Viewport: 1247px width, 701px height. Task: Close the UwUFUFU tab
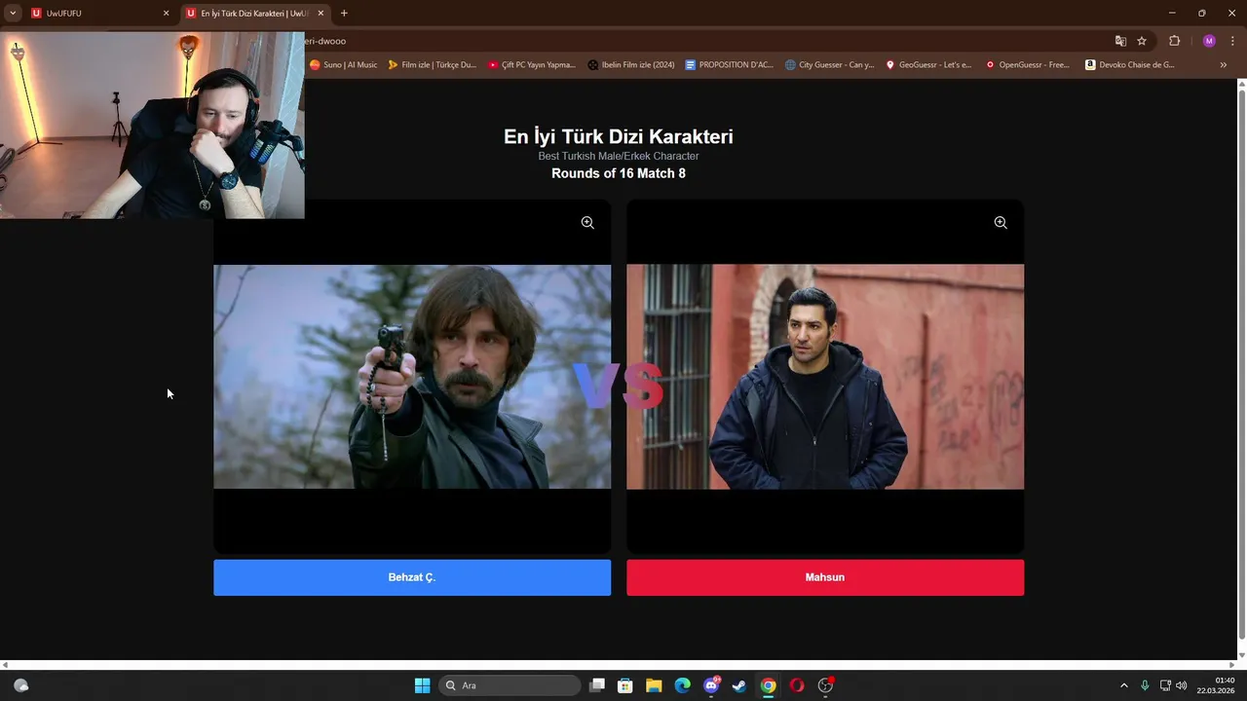click(166, 14)
